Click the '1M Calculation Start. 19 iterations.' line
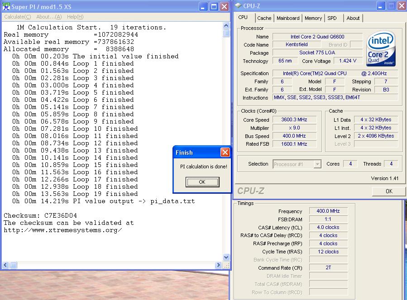Viewport: 407px width, 300px height. coord(91,27)
